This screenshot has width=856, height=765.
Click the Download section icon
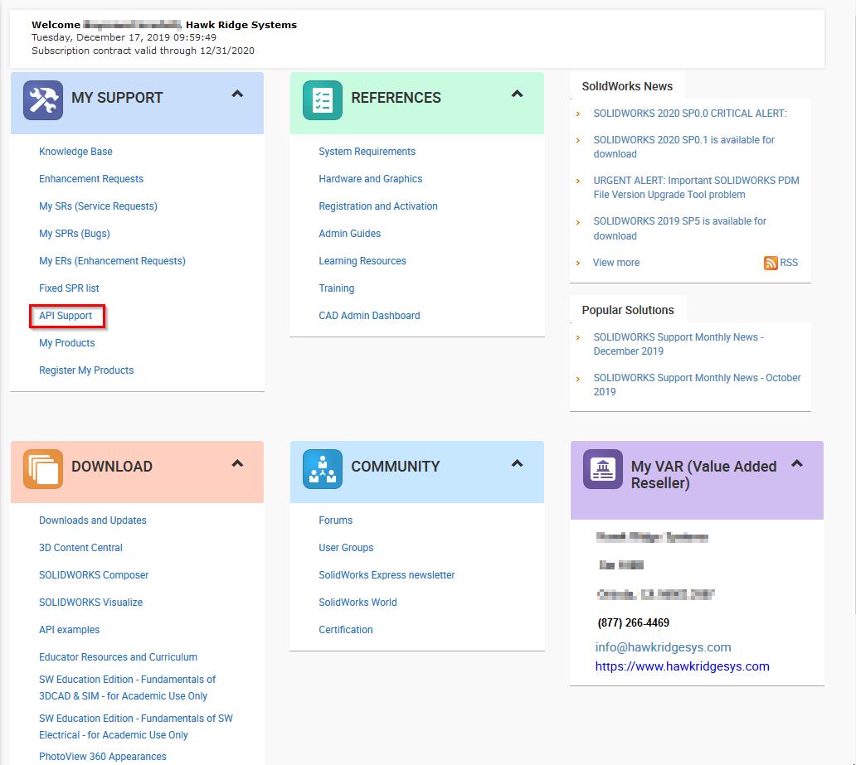tap(43, 469)
